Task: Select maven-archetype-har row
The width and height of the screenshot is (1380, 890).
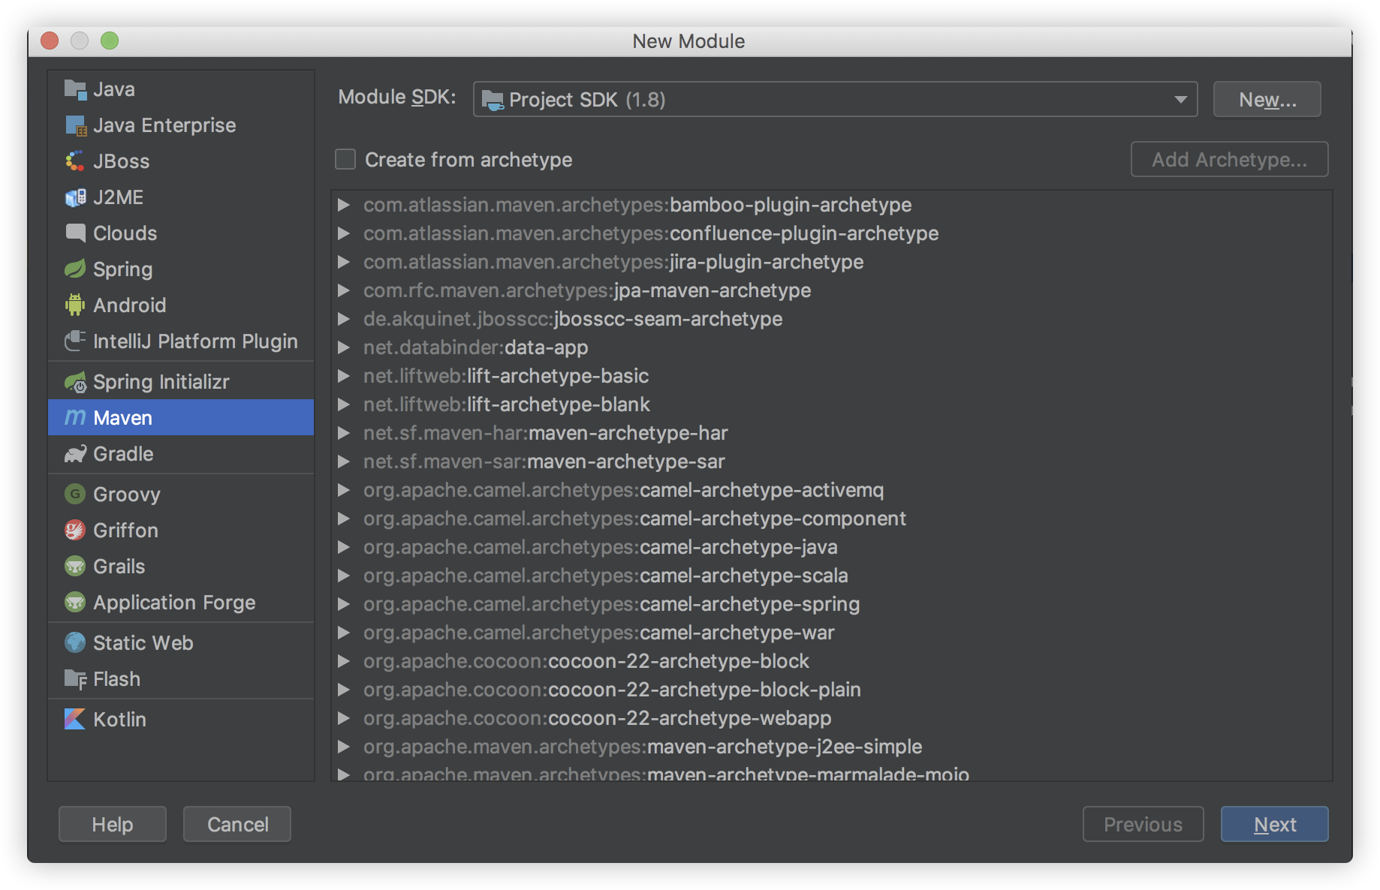Action: (832, 433)
